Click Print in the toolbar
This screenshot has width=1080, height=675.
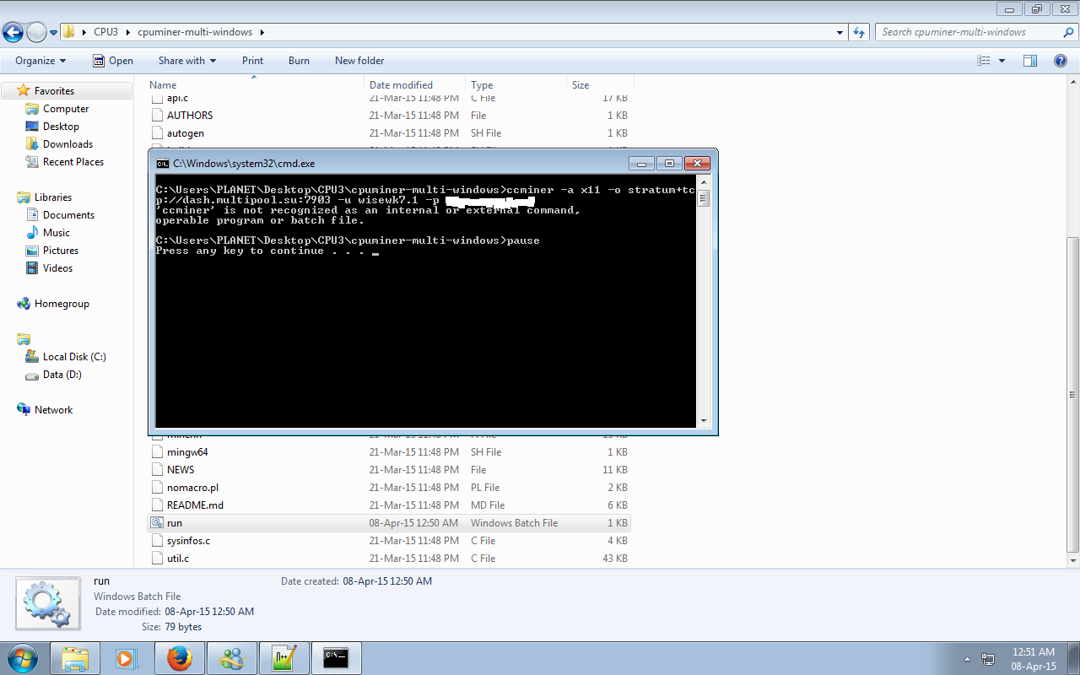(x=252, y=61)
